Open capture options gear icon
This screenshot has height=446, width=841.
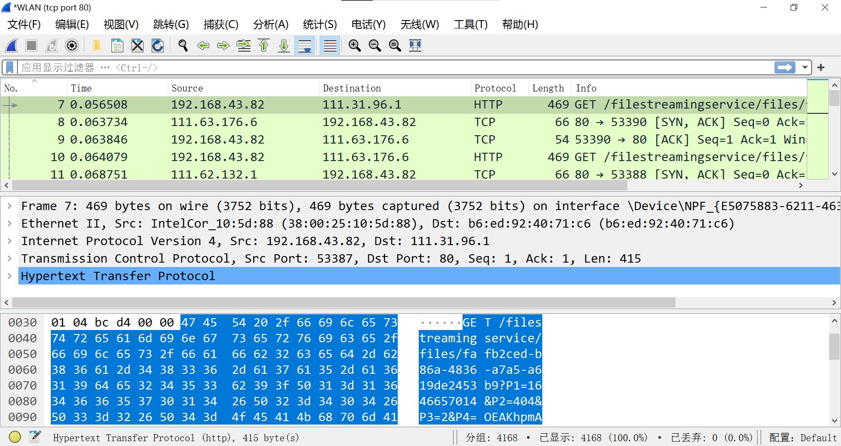[72, 46]
